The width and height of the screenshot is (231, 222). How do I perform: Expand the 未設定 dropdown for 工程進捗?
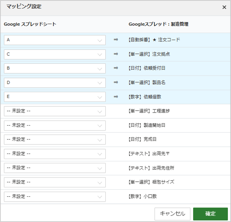55,111
